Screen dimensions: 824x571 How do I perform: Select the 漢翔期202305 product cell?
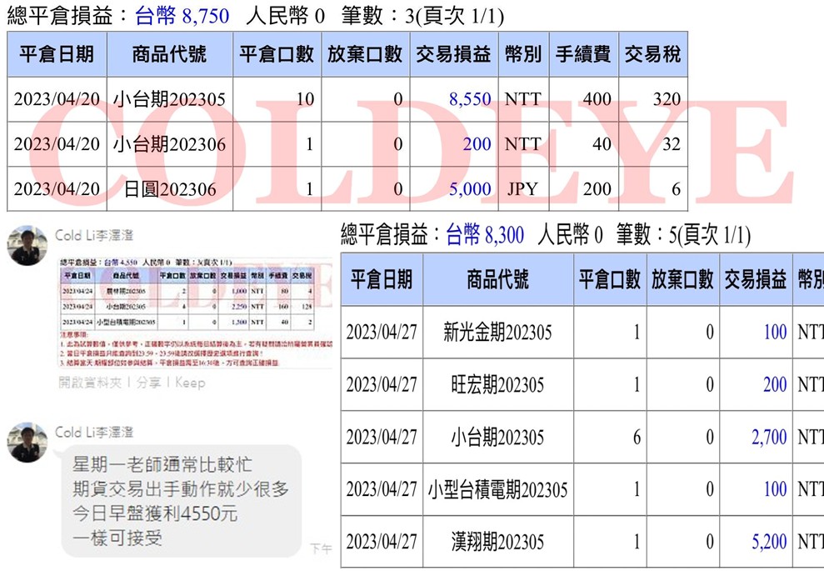click(x=497, y=543)
